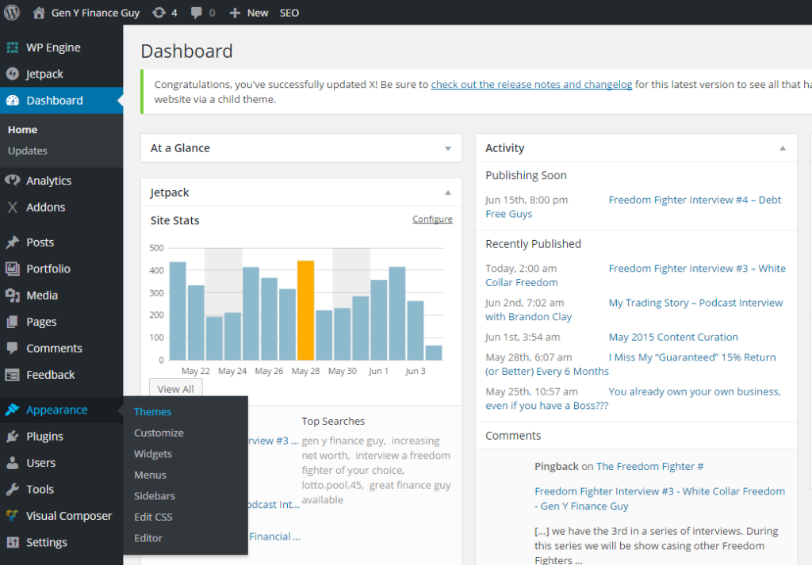Viewport: 812px width, 565px height.
Task: Click the Jetpack icon in the sidebar
Action: click(13, 74)
